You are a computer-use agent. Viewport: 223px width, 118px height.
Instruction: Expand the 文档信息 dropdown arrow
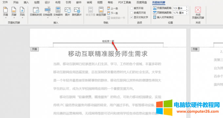pos(48,18)
